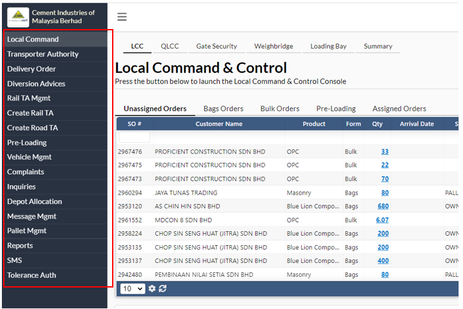Sort by SO # column header
Viewport: 463px width, 309px height.
pos(134,124)
